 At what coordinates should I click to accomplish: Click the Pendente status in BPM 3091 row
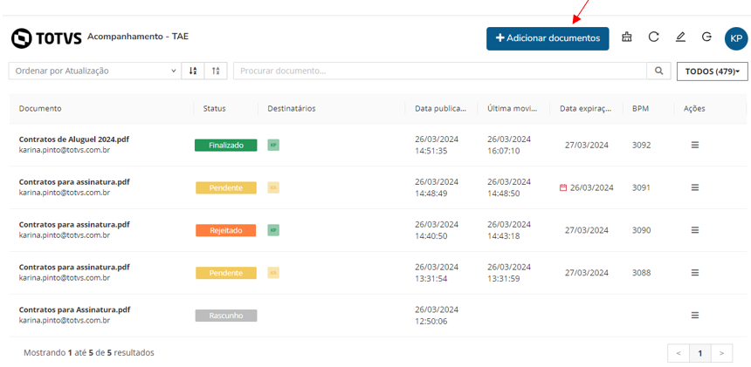tap(225, 187)
